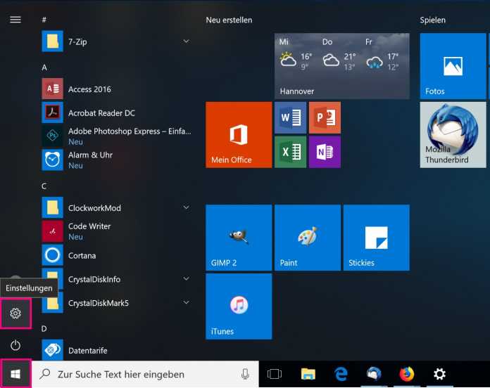
Task: Click the CrystalDiskInfo folder label
Action: 94,279
